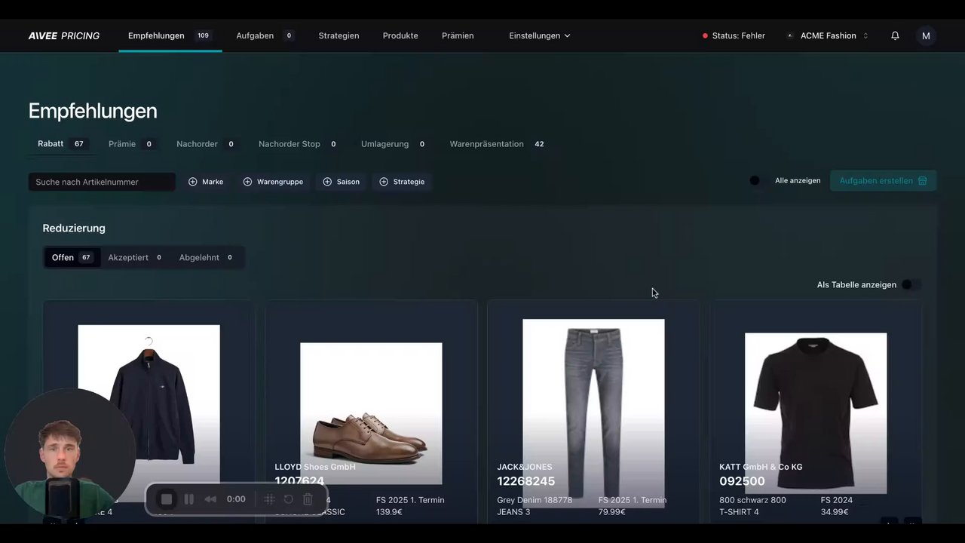
Task: Click article number 12268245
Action: point(525,481)
